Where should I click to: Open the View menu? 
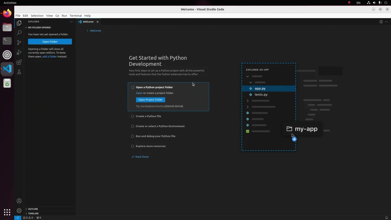point(49,16)
